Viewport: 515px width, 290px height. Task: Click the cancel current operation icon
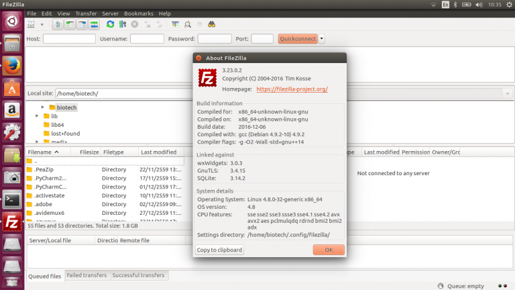[x=135, y=24]
